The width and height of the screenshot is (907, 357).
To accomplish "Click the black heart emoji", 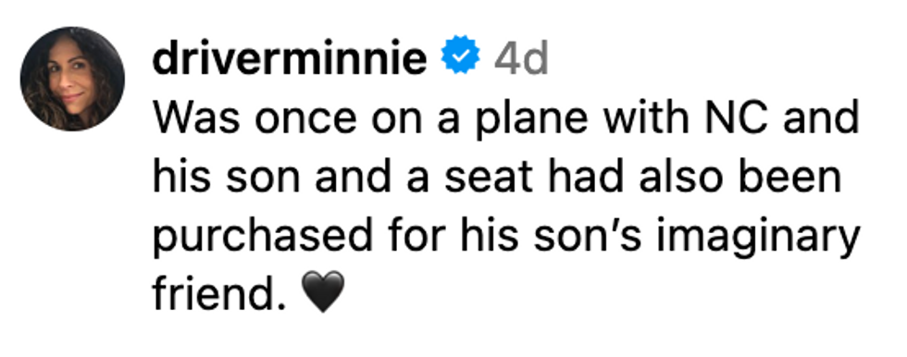I will pos(323,291).
